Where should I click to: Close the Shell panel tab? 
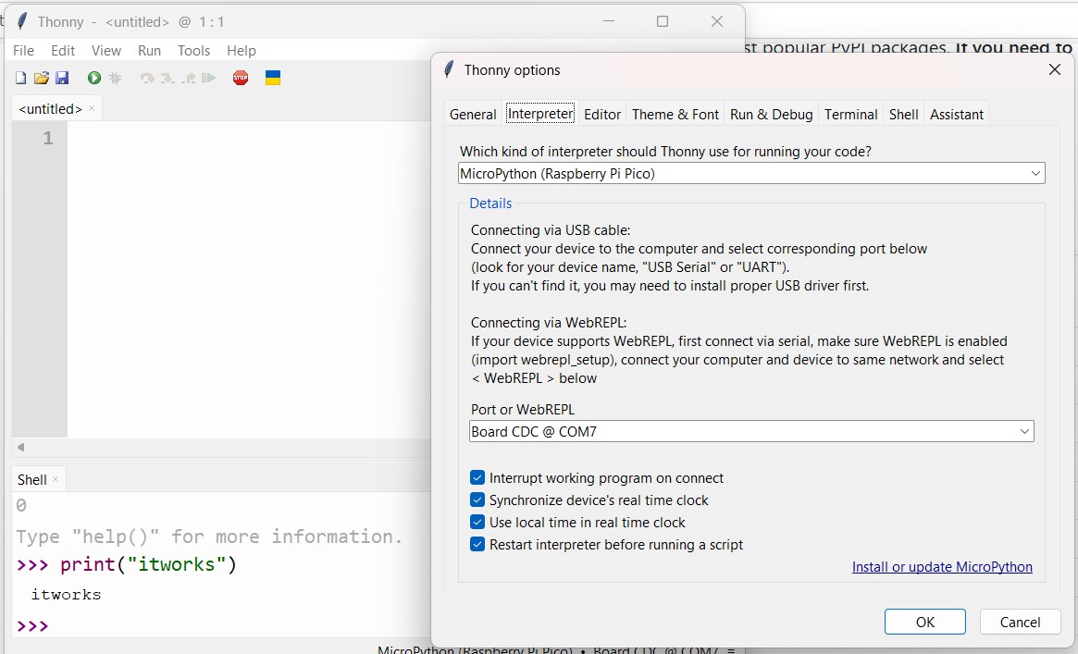56,479
